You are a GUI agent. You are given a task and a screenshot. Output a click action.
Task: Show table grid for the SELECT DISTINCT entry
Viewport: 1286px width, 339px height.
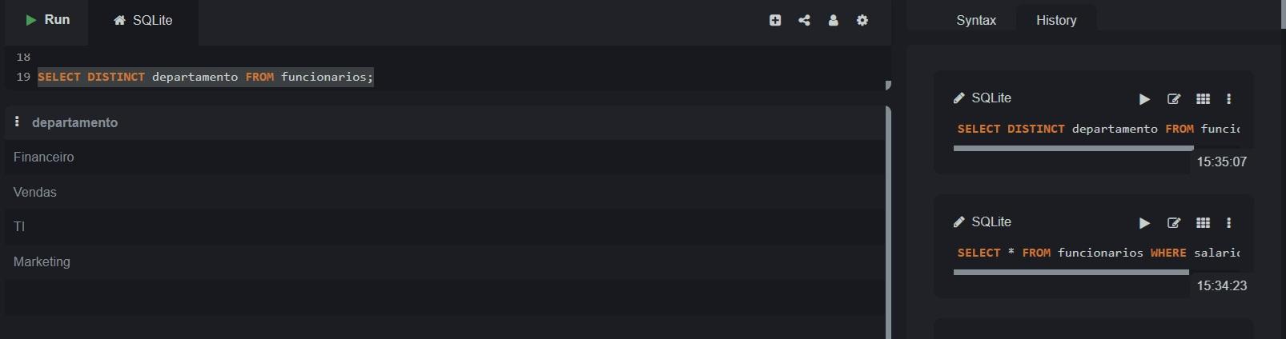point(1203,98)
